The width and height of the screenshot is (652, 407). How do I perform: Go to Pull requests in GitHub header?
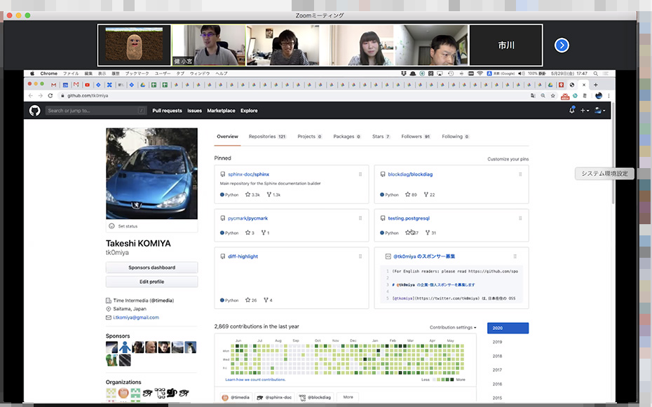pos(167,111)
